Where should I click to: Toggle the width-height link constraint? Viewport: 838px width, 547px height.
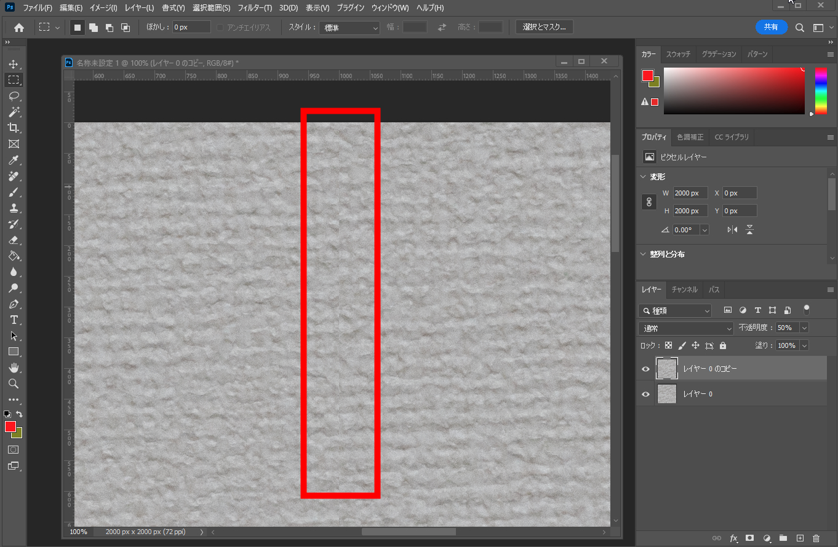648,202
